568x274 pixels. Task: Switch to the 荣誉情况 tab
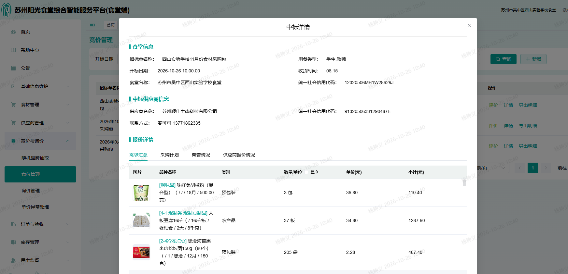pos(201,155)
